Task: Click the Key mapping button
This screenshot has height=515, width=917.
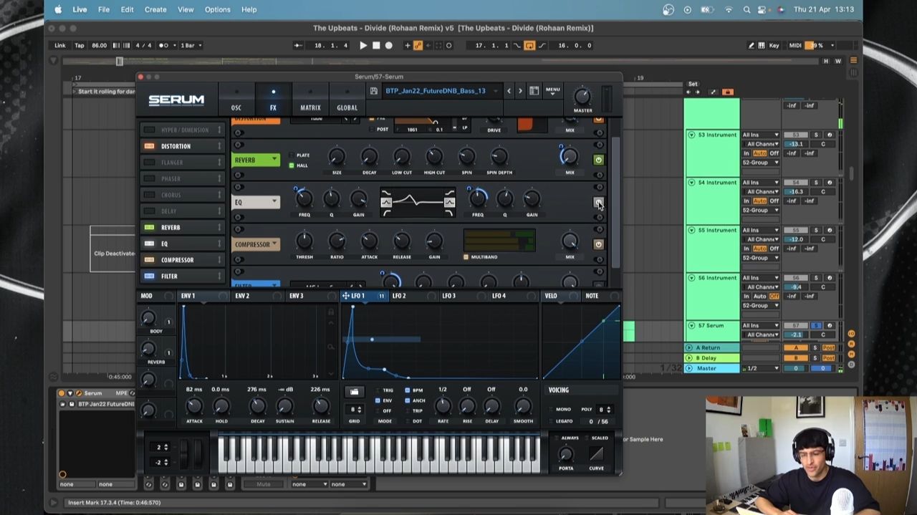Action: coord(774,45)
